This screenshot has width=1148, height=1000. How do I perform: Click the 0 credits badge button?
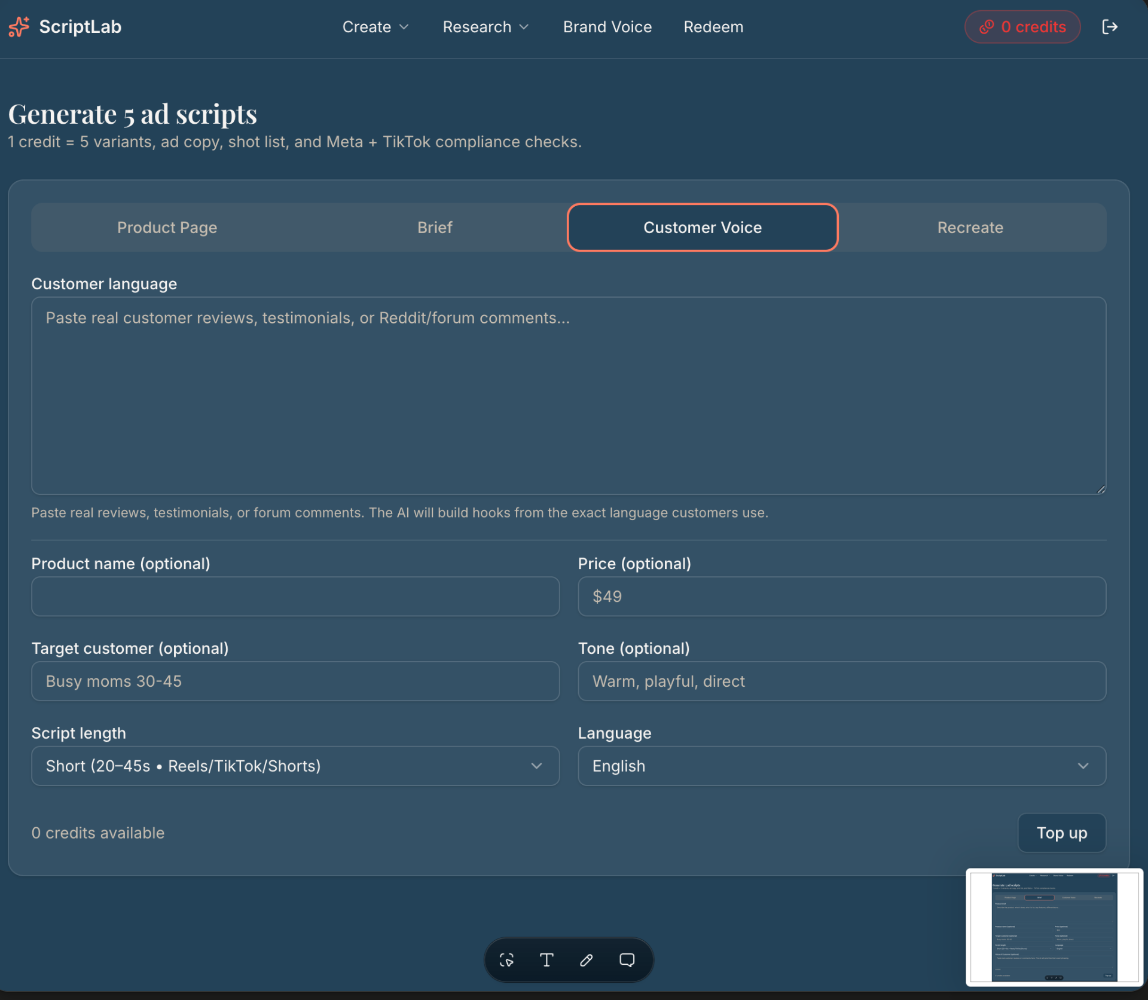coord(1022,27)
